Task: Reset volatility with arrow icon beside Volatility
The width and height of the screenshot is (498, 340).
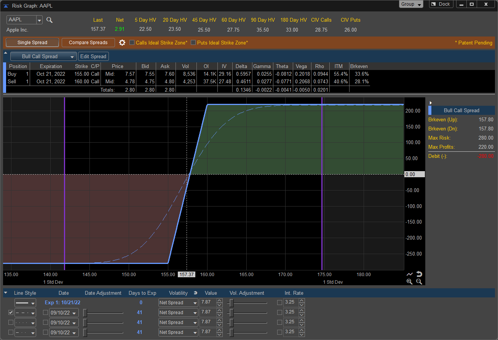Action: point(196,293)
